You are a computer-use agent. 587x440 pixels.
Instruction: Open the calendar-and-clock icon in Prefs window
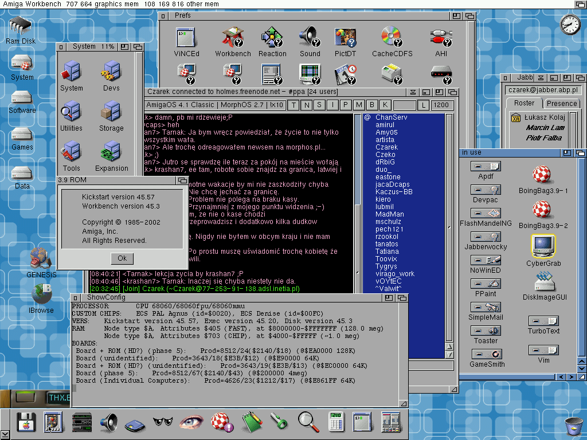click(x=346, y=74)
